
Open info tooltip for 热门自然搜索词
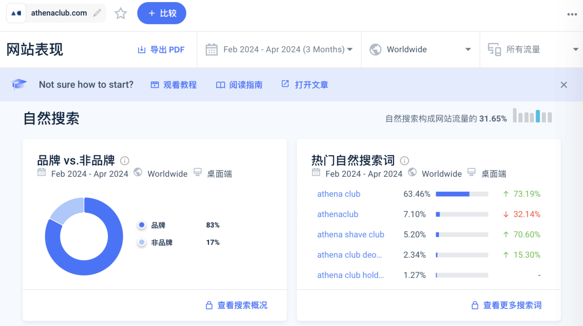pyautogui.click(x=404, y=160)
